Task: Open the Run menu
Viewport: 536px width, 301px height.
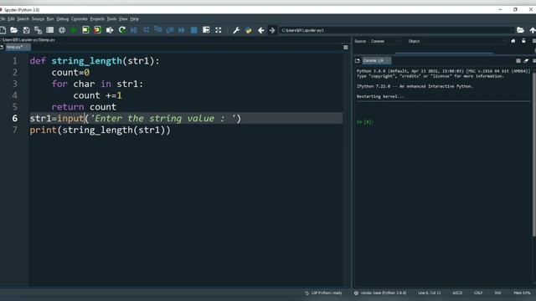Action: coord(50,18)
